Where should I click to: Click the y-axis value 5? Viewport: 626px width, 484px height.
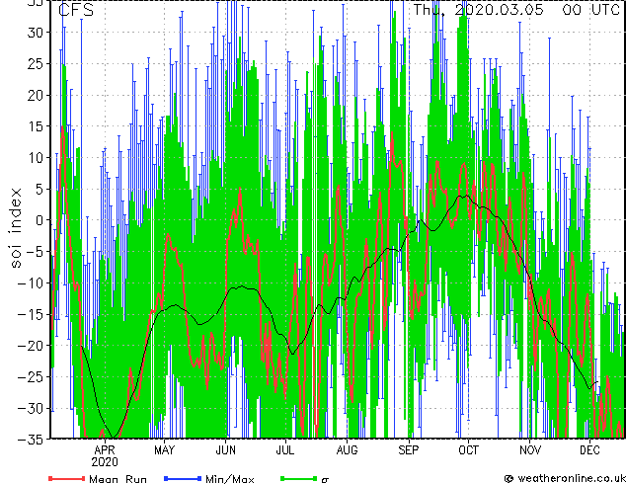click(x=39, y=189)
